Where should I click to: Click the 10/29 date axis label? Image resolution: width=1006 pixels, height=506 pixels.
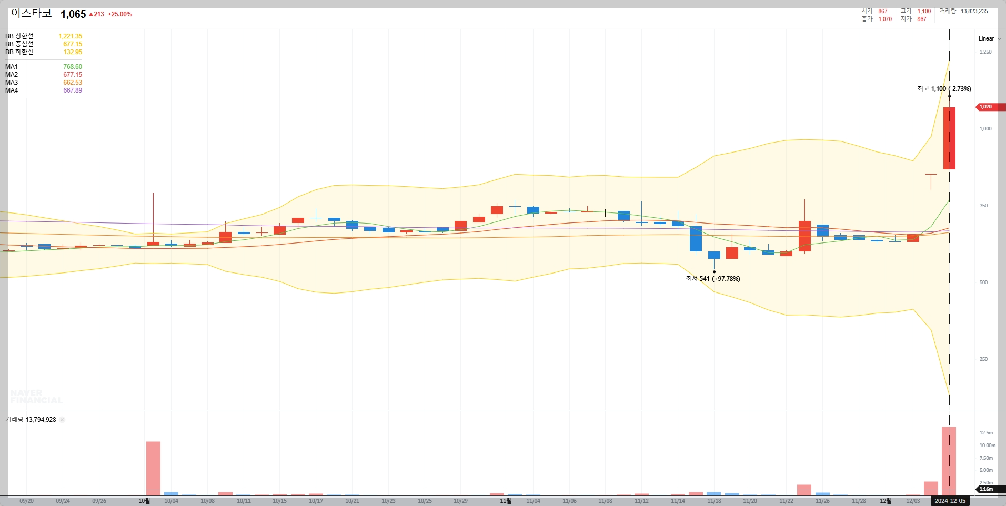click(460, 501)
